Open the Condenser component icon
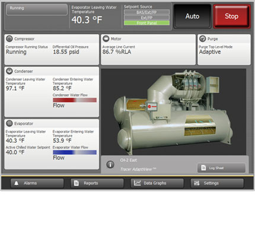This screenshot has height=231, width=255. [x=9, y=71]
